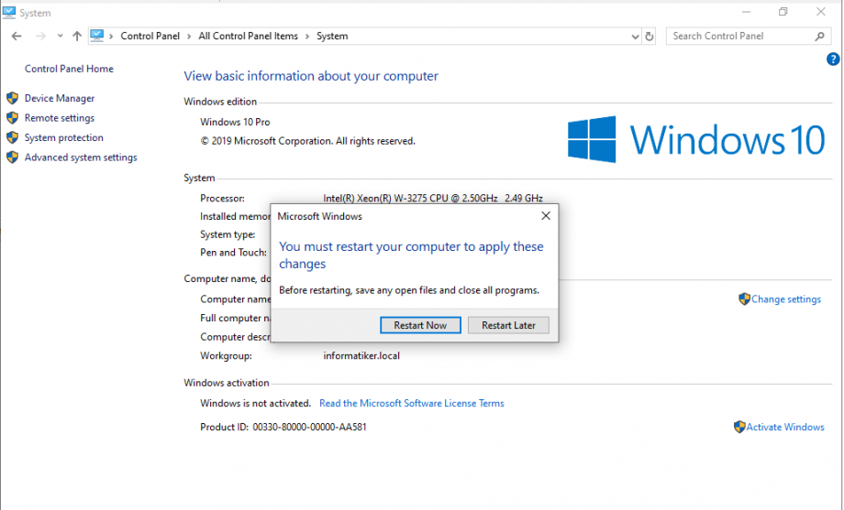This screenshot has width=844, height=510.
Task: Click the Restart Now button
Action: point(420,325)
